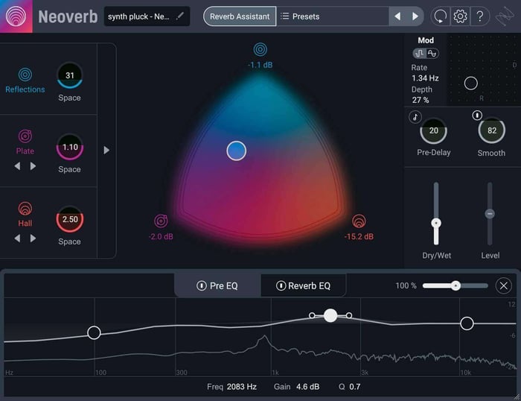Toggle Pre-Delay tempo sync note icon
521x401 pixels.
(415, 117)
